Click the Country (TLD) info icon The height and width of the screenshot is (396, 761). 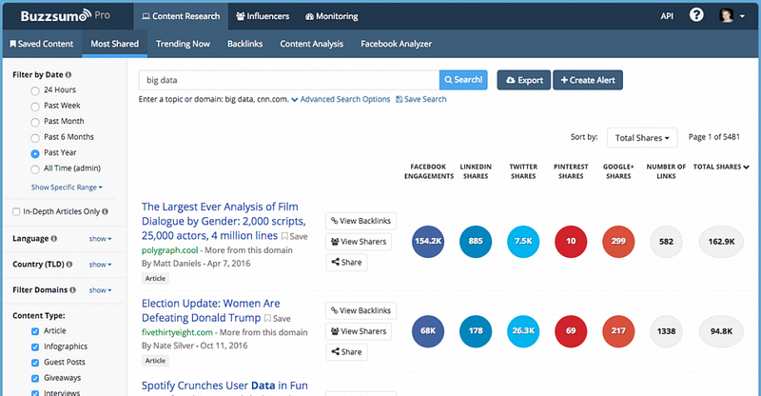pyautogui.click(x=69, y=265)
